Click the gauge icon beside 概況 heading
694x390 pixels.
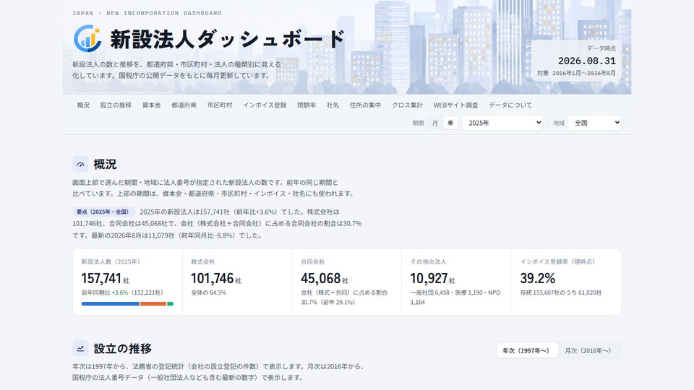[80, 165]
